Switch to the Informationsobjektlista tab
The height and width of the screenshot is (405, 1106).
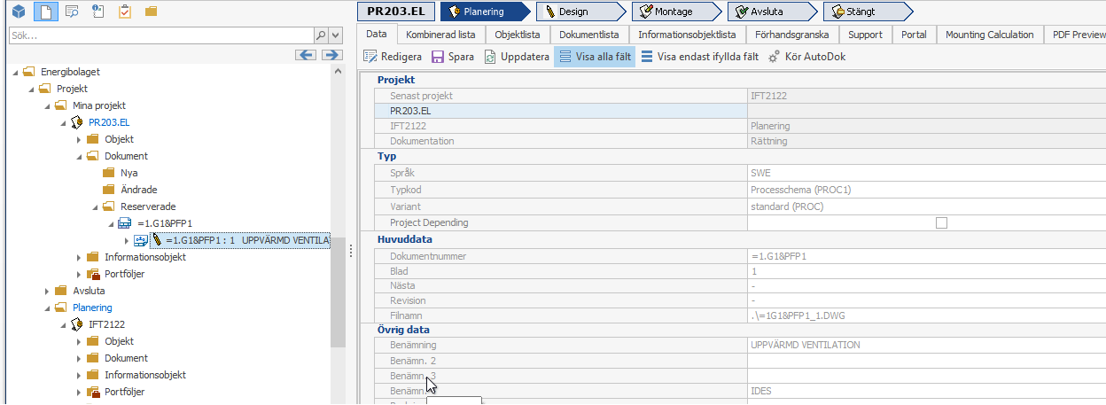click(x=687, y=35)
